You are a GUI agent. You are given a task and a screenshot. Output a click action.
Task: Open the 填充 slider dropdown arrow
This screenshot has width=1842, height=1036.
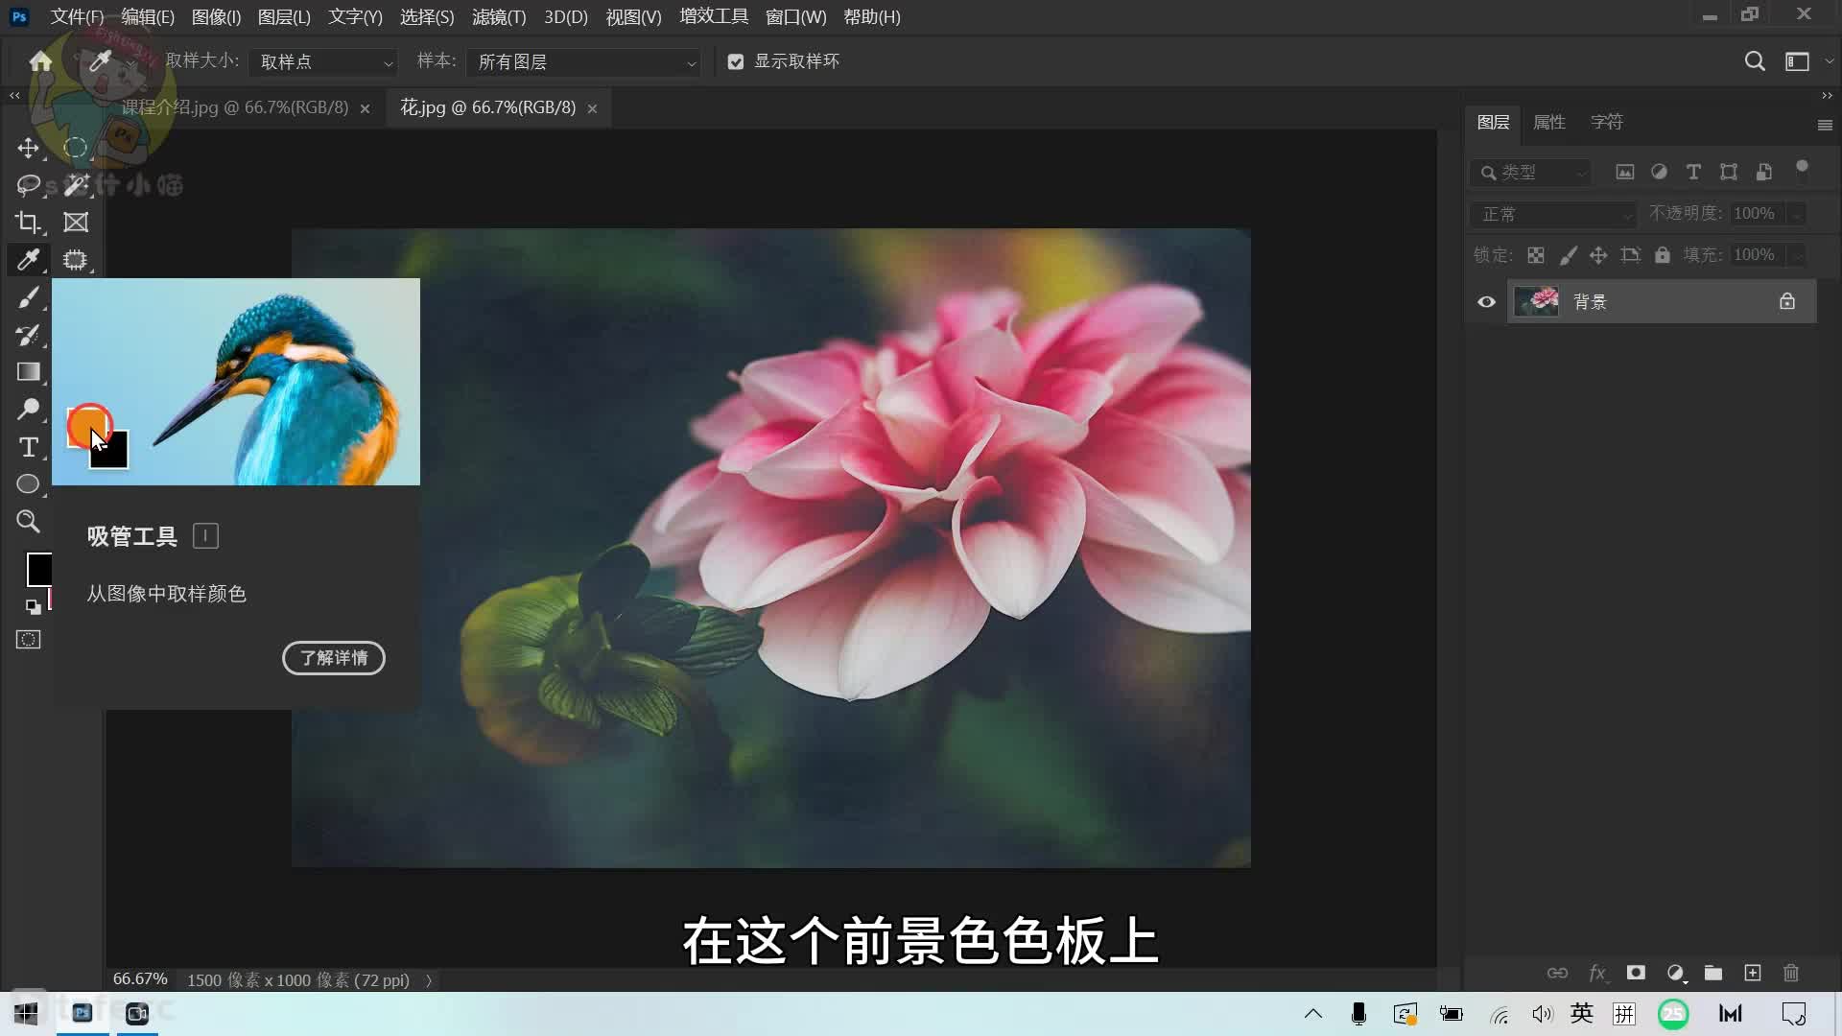click(x=1796, y=255)
